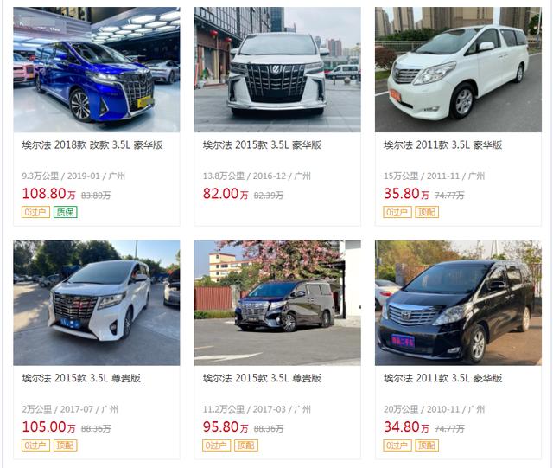
Task: Open the white front-view 2015 Alphard photo
Action: click(277, 69)
